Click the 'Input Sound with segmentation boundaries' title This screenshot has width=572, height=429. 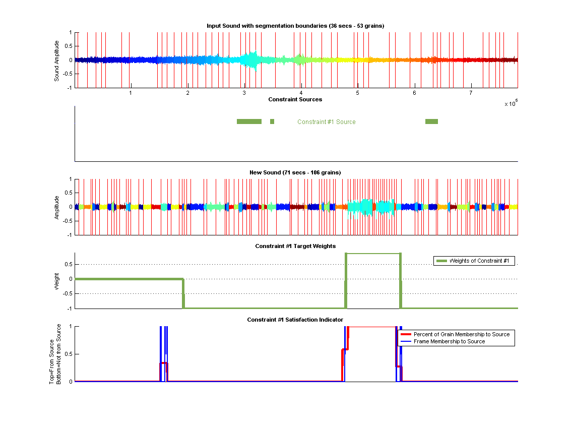(295, 26)
